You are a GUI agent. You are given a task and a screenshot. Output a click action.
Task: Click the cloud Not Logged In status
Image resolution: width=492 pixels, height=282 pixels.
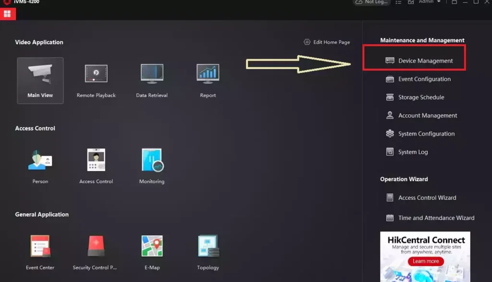[x=371, y=2]
